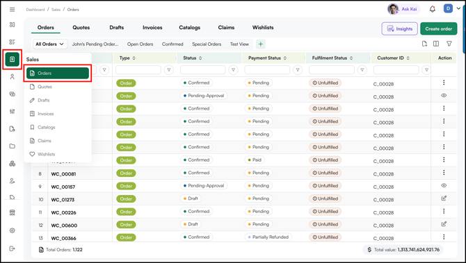Open the Insights button
This screenshot has width=466, height=263.
point(400,28)
